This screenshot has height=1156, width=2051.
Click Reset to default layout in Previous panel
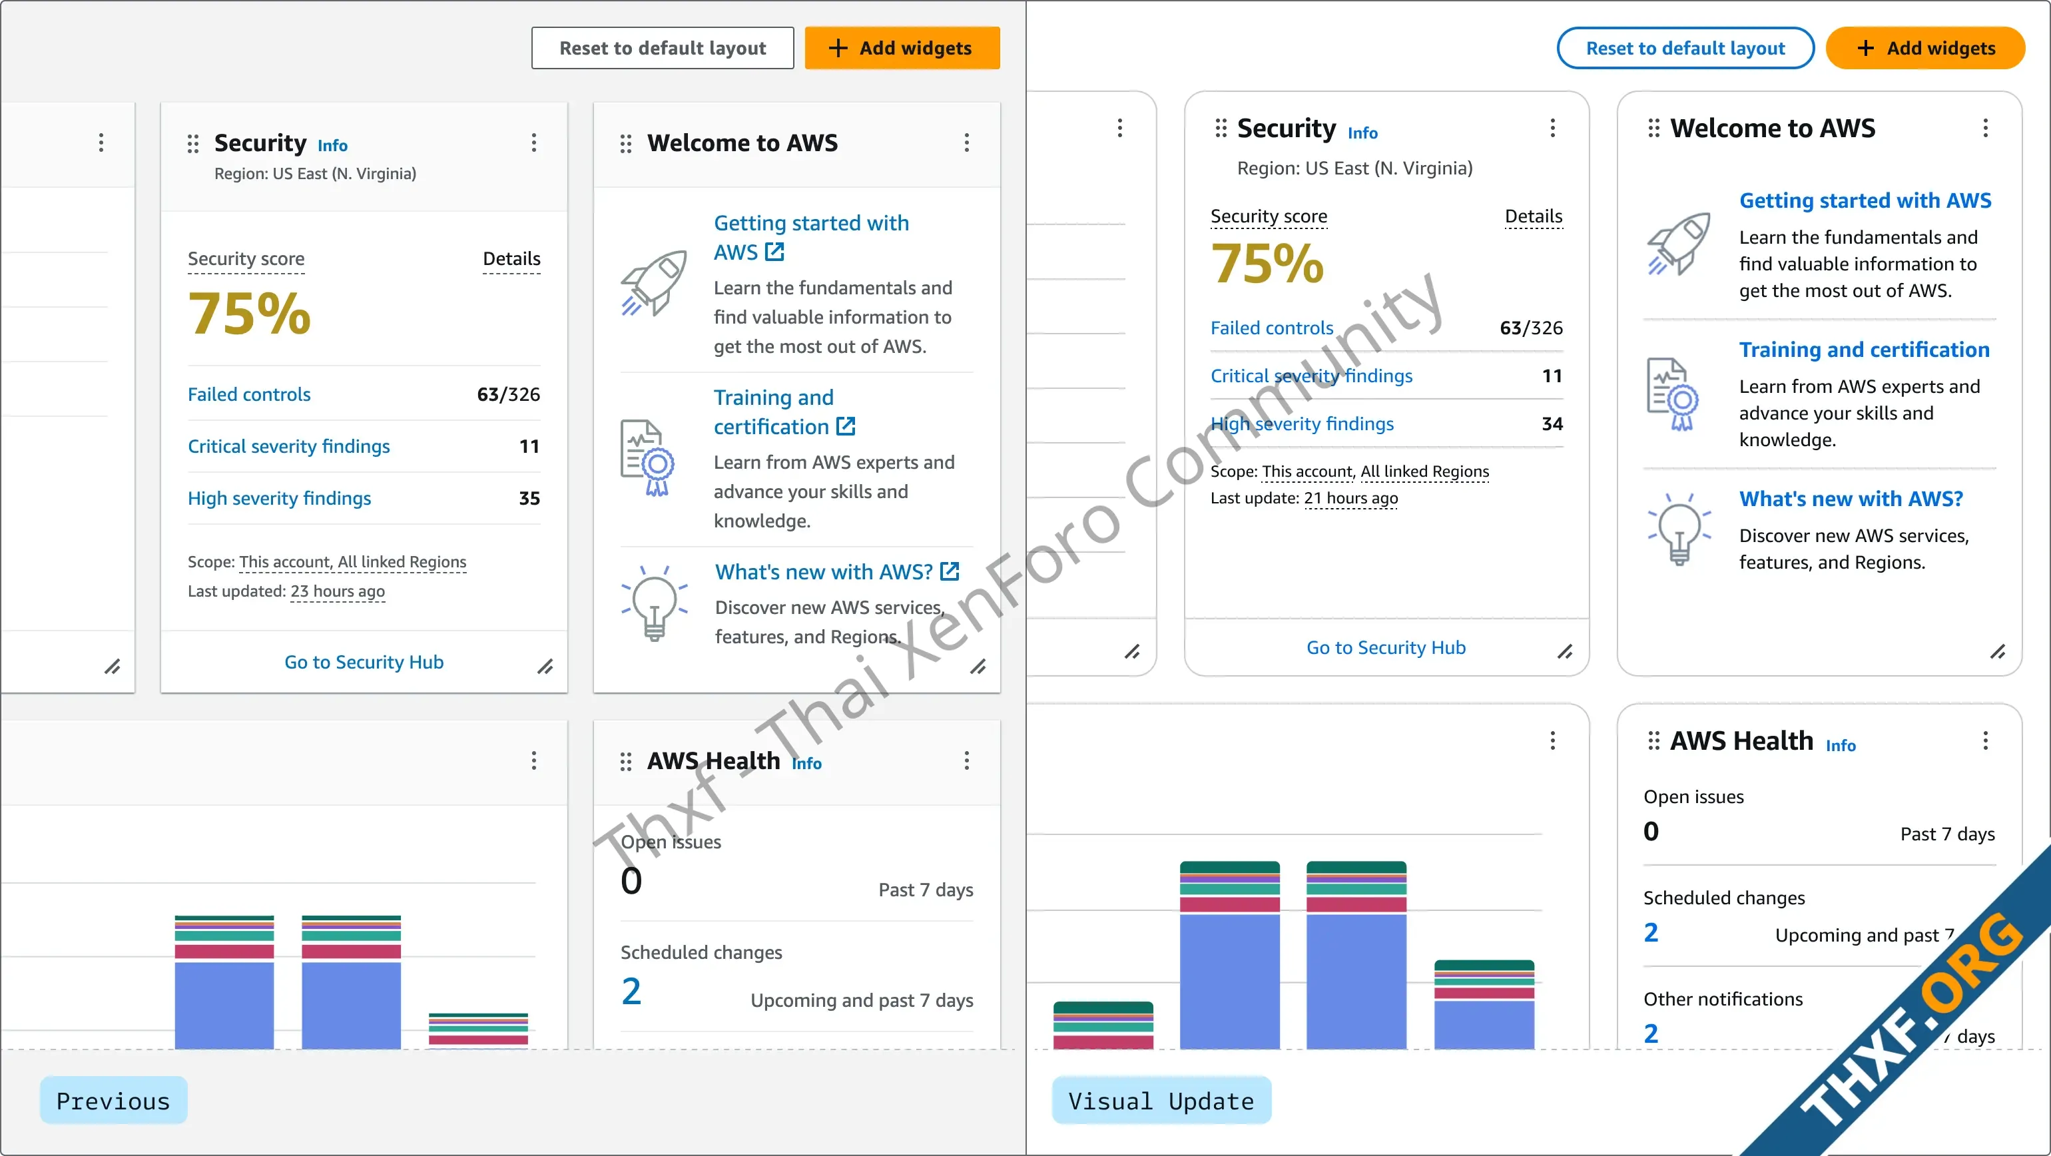point(663,48)
